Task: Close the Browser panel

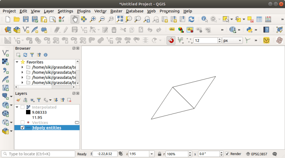Action: click(x=78, y=48)
